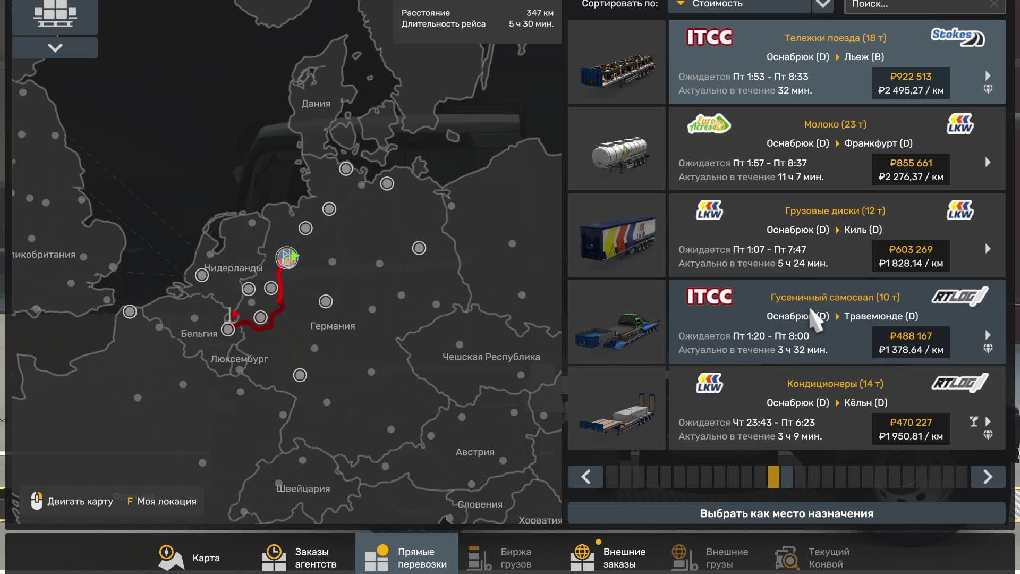The height and width of the screenshot is (574, 1020).
Task: Click the RTLOG logo on the Кондиционеры job
Action: tap(959, 383)
